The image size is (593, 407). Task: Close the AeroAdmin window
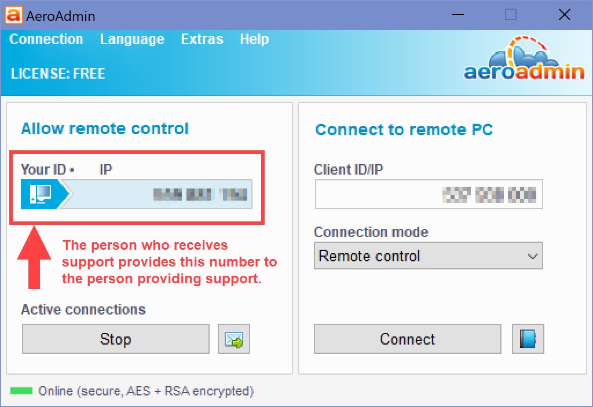click(565, 14)
